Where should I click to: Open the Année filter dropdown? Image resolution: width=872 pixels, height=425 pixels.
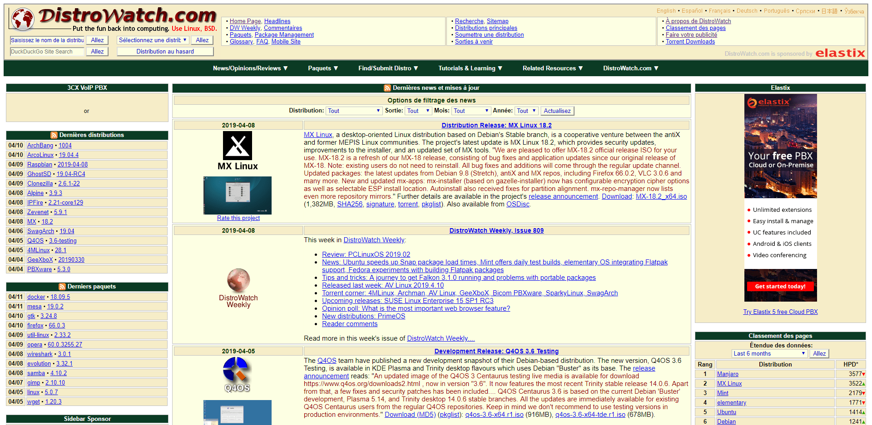(x=527, y=111)
